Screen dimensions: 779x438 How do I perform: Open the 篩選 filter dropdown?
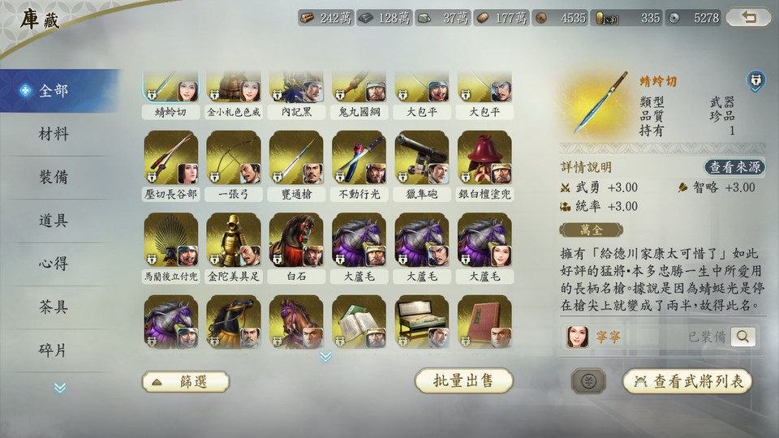coord(186,381)
